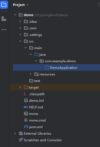Click the DemoApplication class run icon
100x147 pixels.
[x=47, y=67]
